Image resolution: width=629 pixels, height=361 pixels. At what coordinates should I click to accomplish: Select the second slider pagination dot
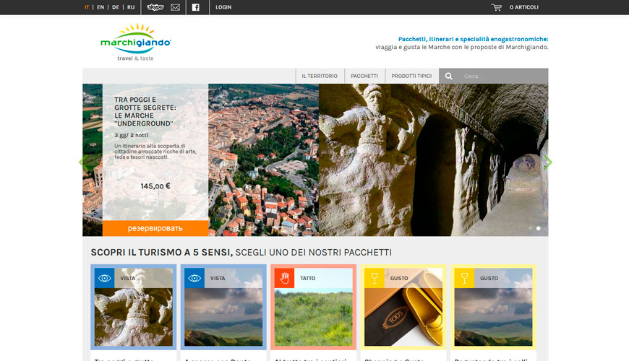tap(538, 228)
